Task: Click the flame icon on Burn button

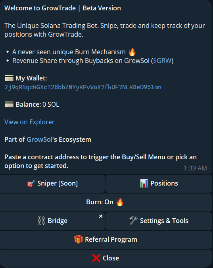Action: (120, 202)
